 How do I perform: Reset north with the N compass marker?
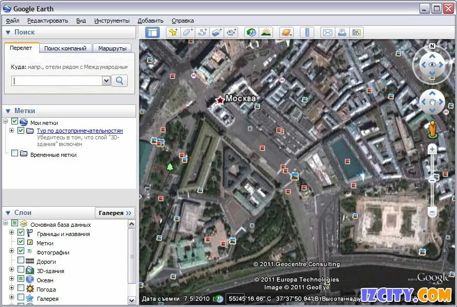432,46
